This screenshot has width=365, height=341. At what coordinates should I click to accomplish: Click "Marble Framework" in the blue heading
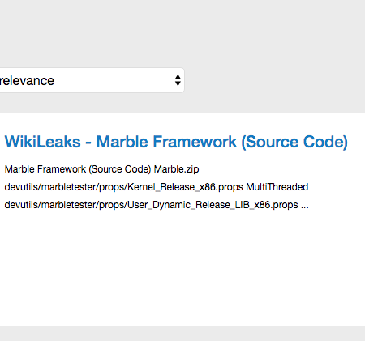(166, 142)
